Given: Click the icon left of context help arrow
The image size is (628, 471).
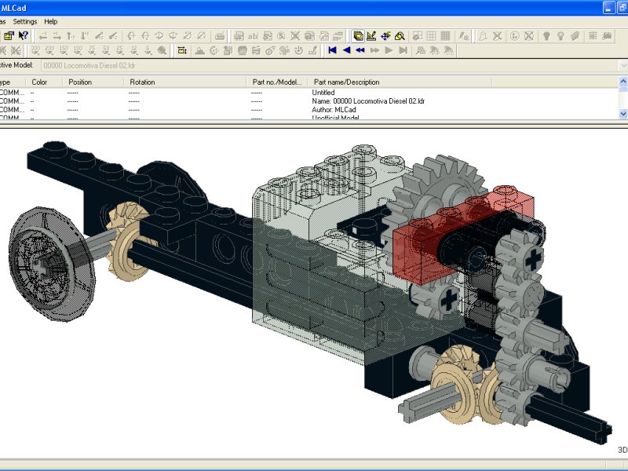Looking at the screenshot, I should [x=9, y=35].
